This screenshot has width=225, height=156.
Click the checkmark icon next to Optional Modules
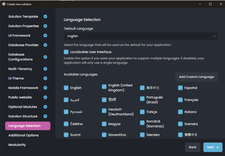[x=45, y=107]
